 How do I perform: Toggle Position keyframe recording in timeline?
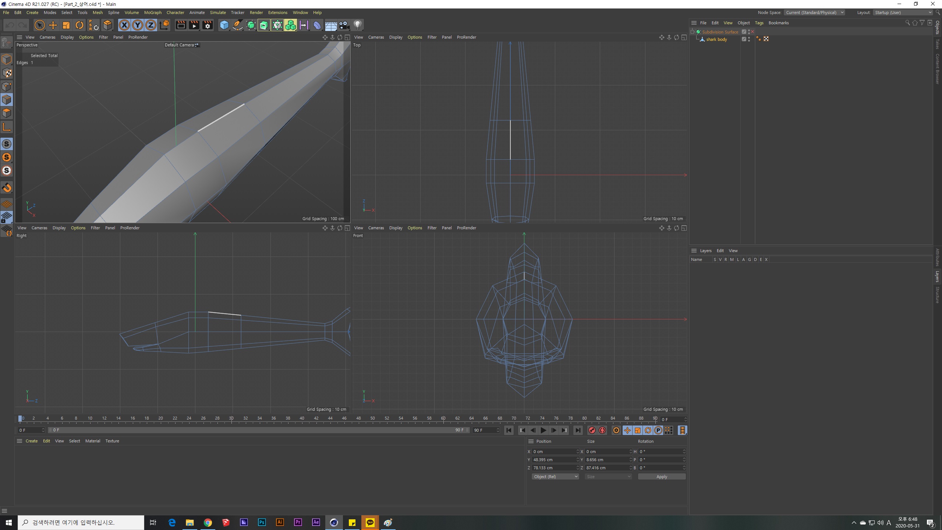point(627,430)
